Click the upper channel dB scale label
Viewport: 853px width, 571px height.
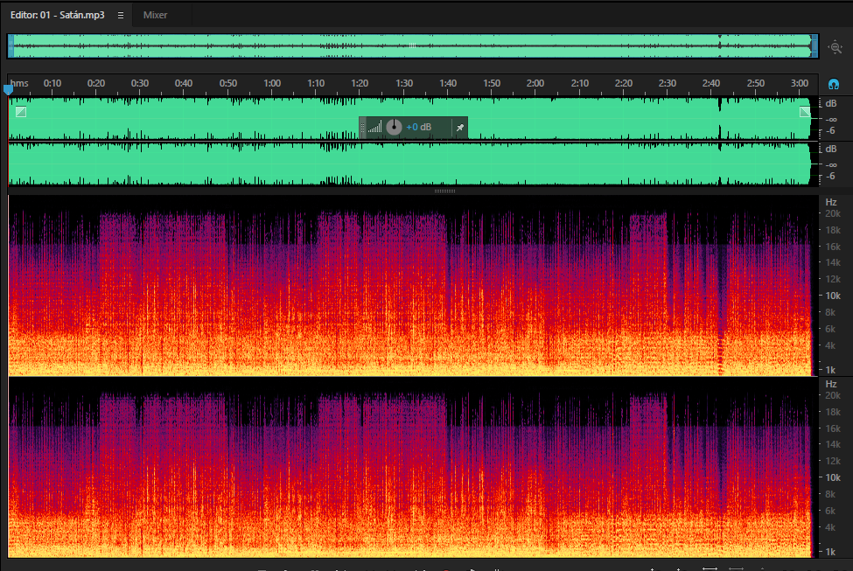click(831, 103)
